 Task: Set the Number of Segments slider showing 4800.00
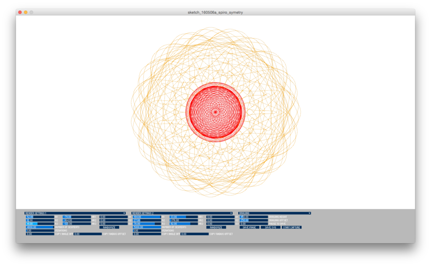click(40, 227)
